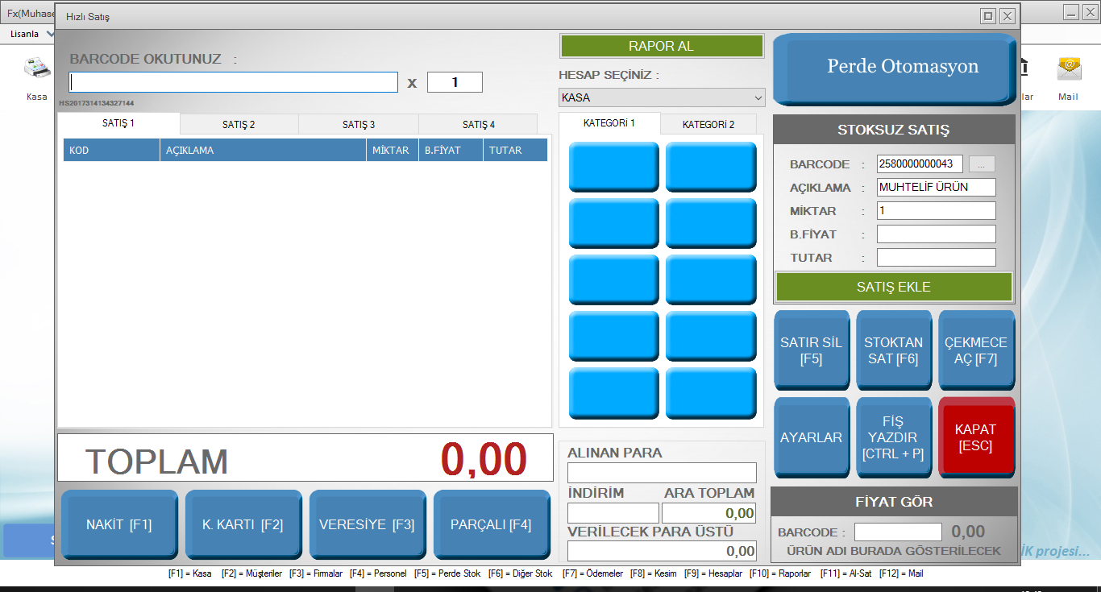
Task: Click the red KAPAT [ESC] button
Action: [975, 437]
